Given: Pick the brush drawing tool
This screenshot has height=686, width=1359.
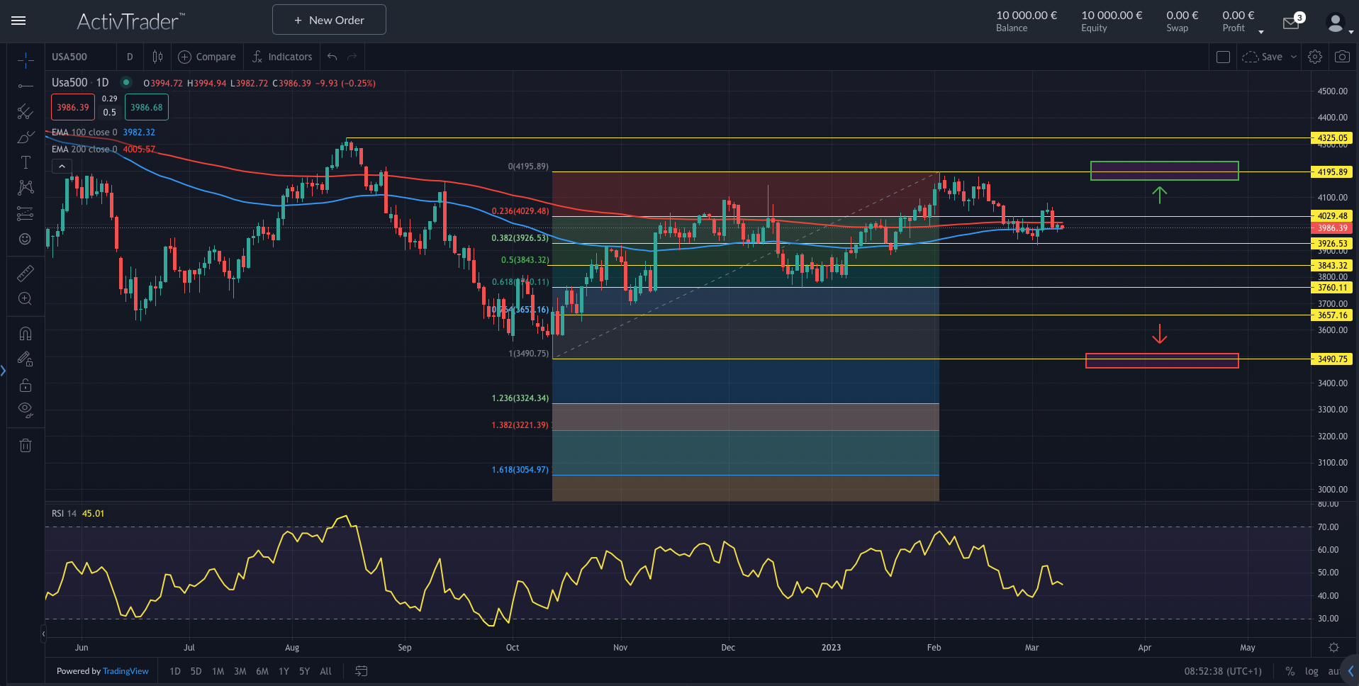Looking at the screenshot, I should [x=26, y=137].
